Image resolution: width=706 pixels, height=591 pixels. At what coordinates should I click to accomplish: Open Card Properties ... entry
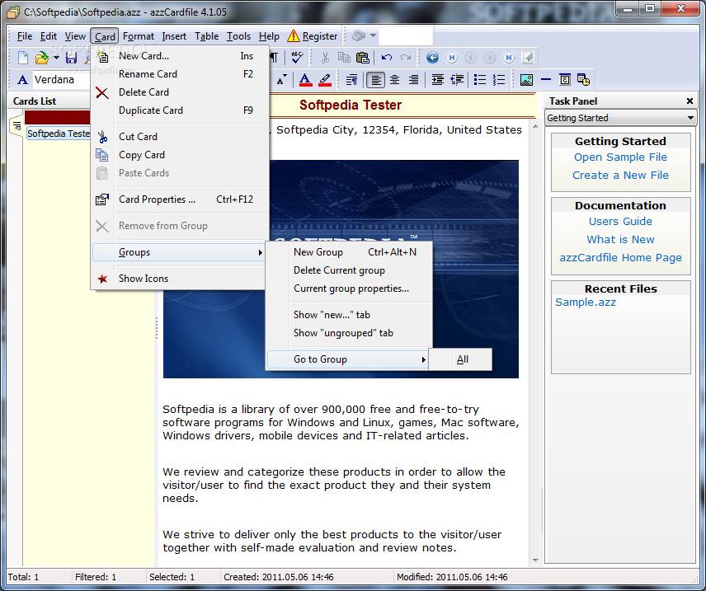point(180,199)
